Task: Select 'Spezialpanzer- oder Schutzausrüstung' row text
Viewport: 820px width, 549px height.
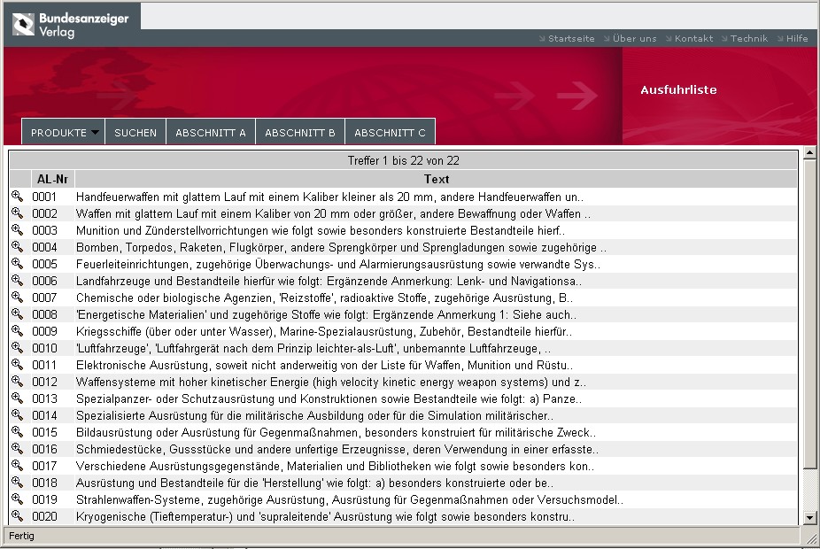Action: click(x=329, y=399)
